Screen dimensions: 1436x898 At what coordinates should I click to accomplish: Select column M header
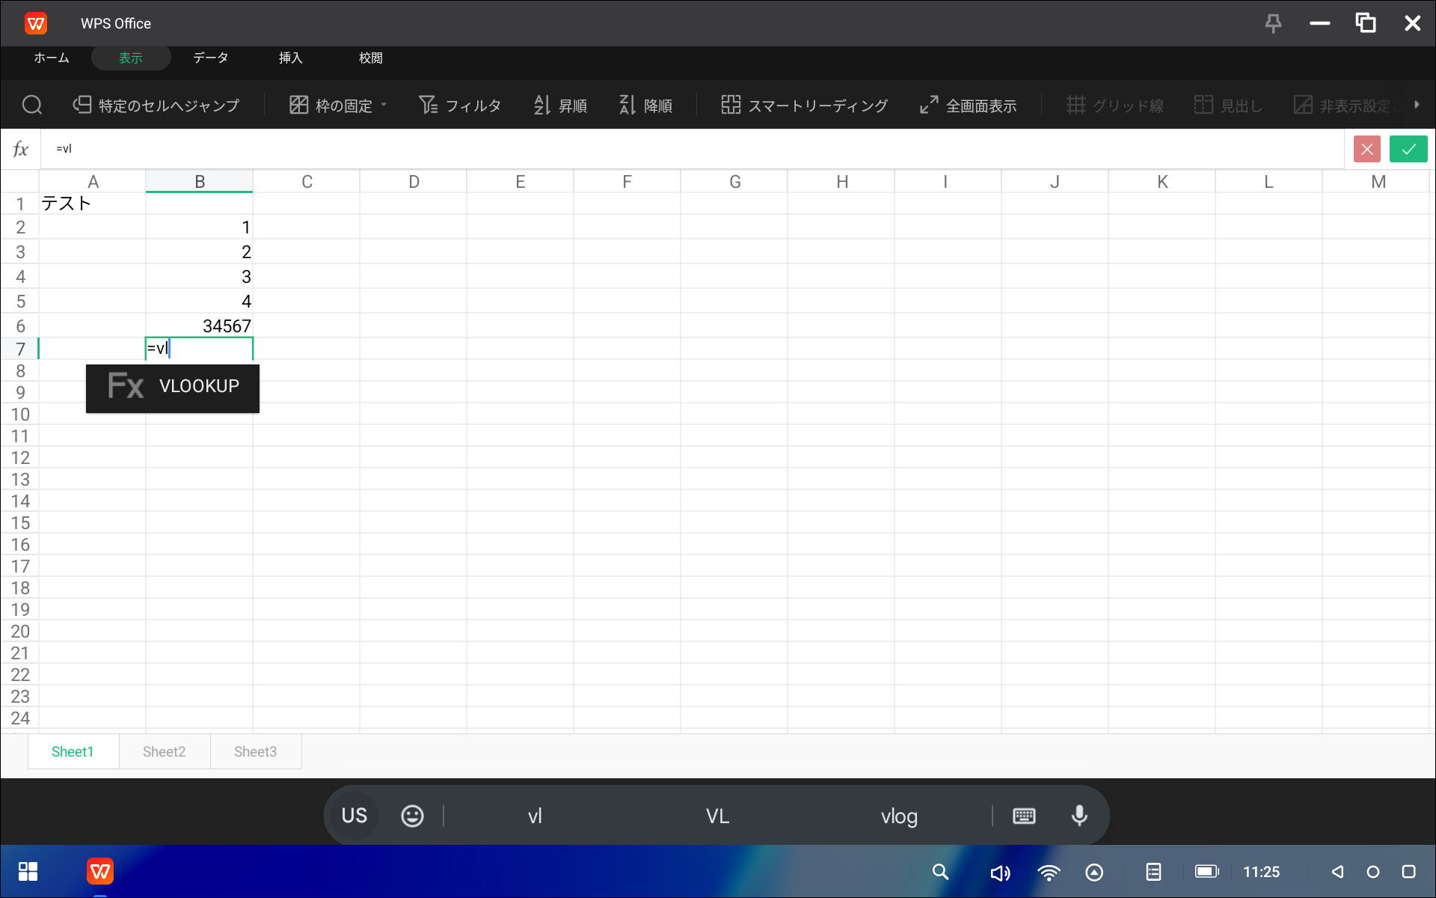(1378, 181)
